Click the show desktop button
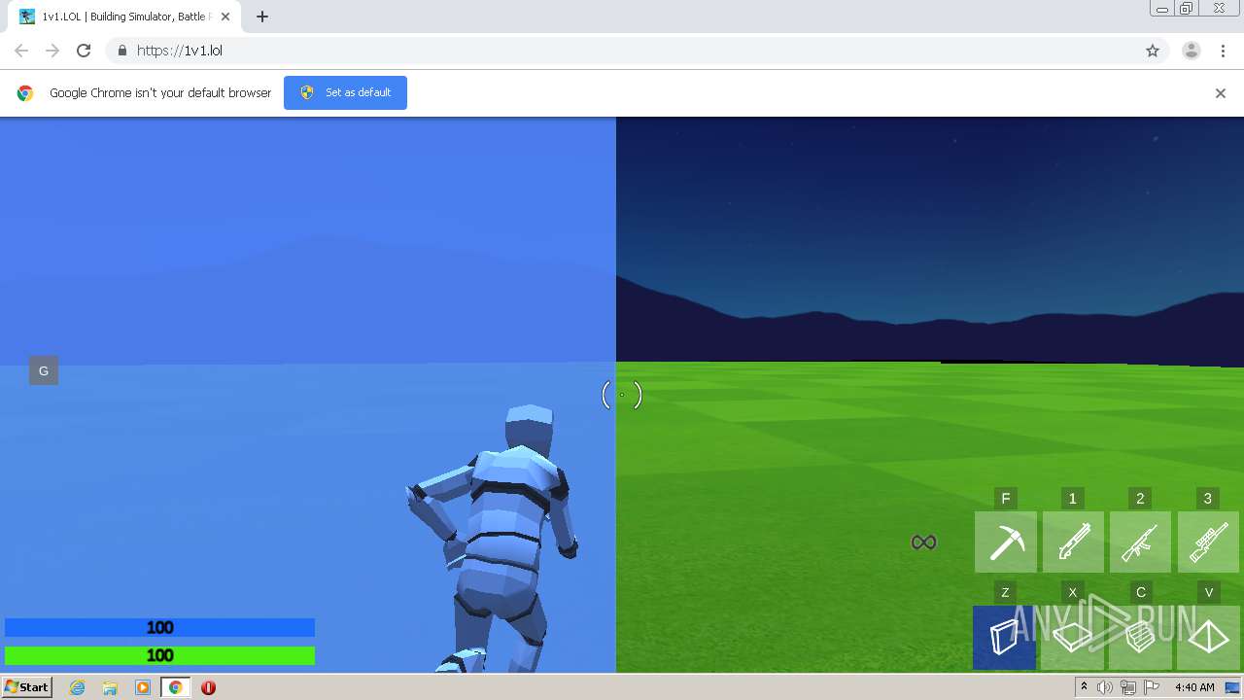The image size is (1244, 700). (x=1233, y=687)
